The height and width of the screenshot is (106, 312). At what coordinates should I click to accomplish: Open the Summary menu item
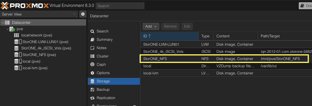tap(114, 40)
